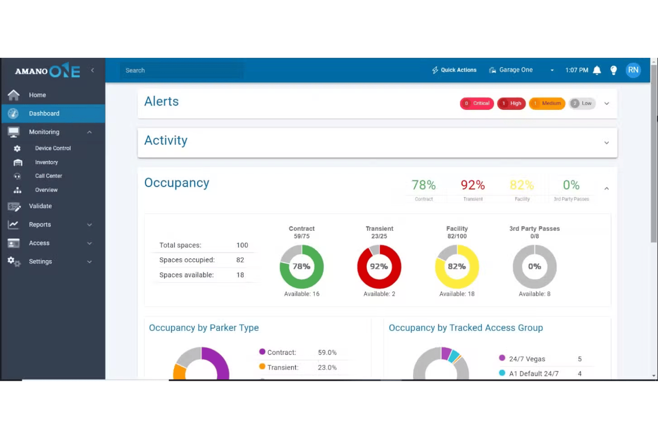Click the Facility 82% donut chart

coord(457,267)
